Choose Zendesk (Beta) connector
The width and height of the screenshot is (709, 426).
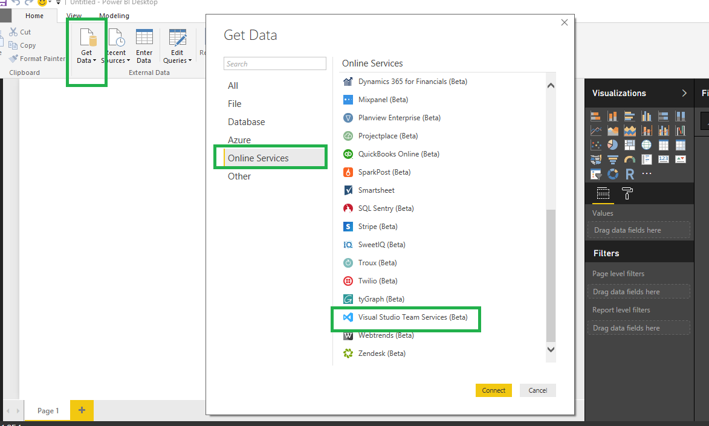[x=374, y=353]
